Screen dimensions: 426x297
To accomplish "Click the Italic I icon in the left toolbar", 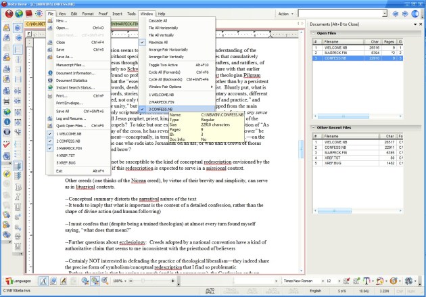I will click(x=18, y=197).
